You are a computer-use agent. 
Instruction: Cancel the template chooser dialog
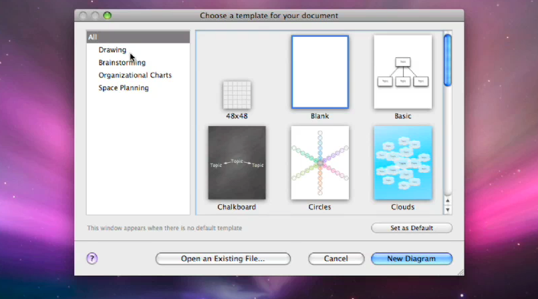click(336, 259)
